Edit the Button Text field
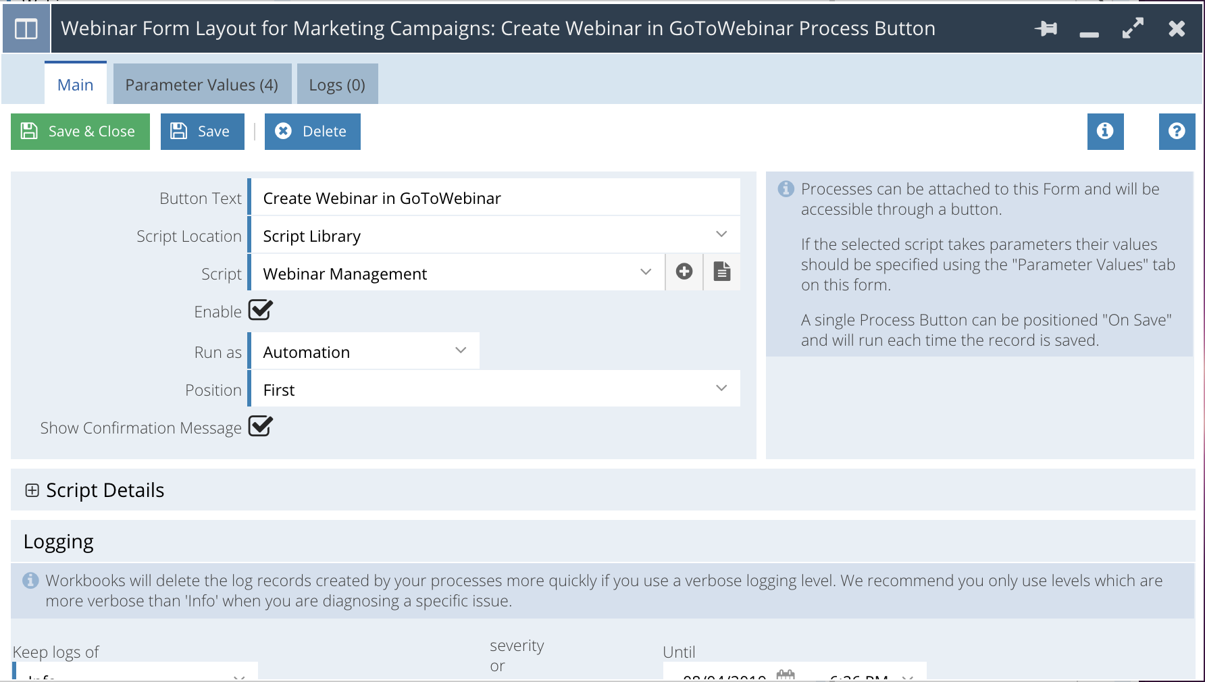Screen dimensions: 1205x682 [495, 197]
